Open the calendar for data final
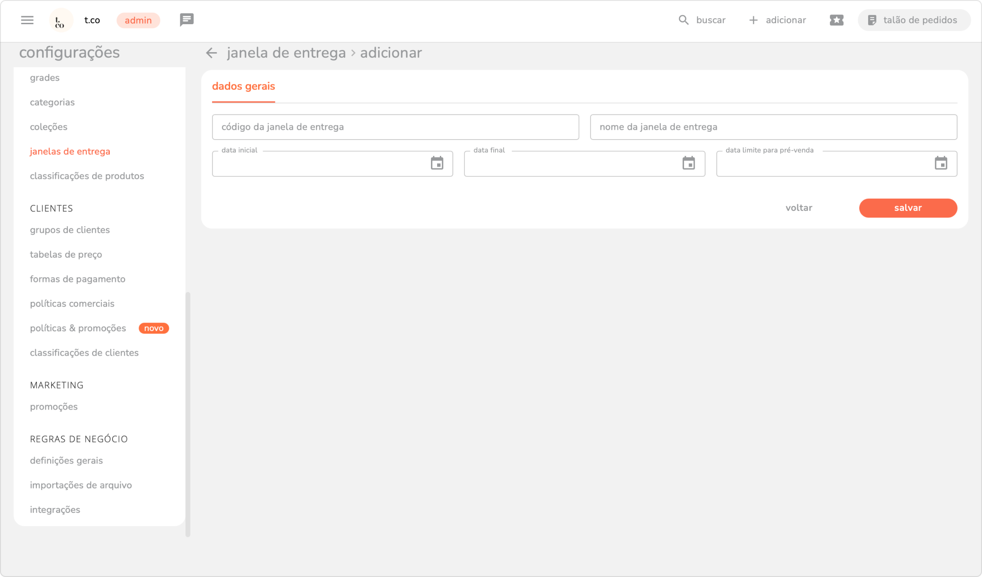Image resolution: width=982 pixels, height=577 pixels. [688, 163]
